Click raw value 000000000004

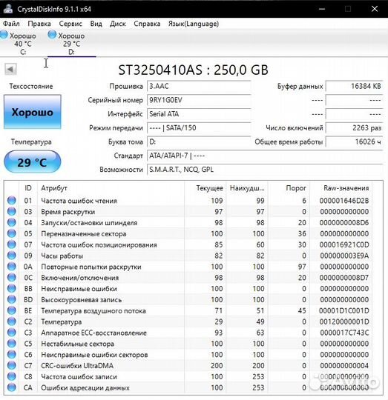coord(344,366)
